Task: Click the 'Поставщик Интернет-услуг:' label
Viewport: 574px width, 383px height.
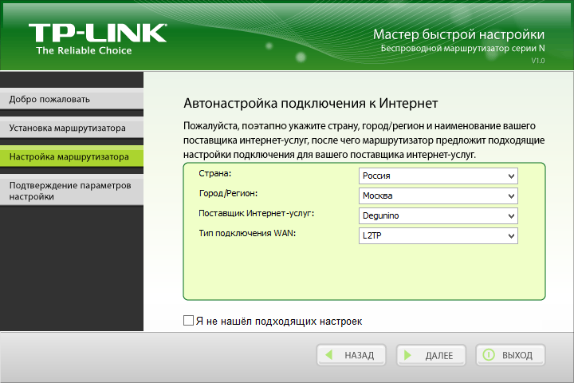Action: click(x=256, y=213)
